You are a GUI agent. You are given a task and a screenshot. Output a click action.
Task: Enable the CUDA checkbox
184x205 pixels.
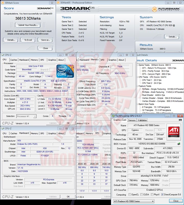coord(141,195)
